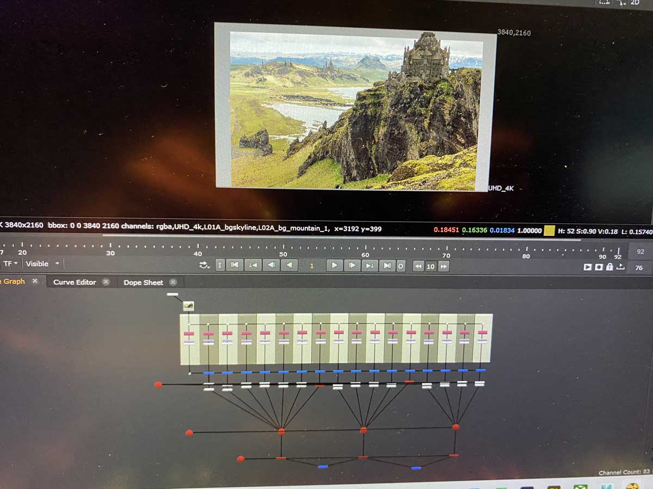Click the 2D view mode selector
This screenshot has height=489, width=653.
click(634, 3)
